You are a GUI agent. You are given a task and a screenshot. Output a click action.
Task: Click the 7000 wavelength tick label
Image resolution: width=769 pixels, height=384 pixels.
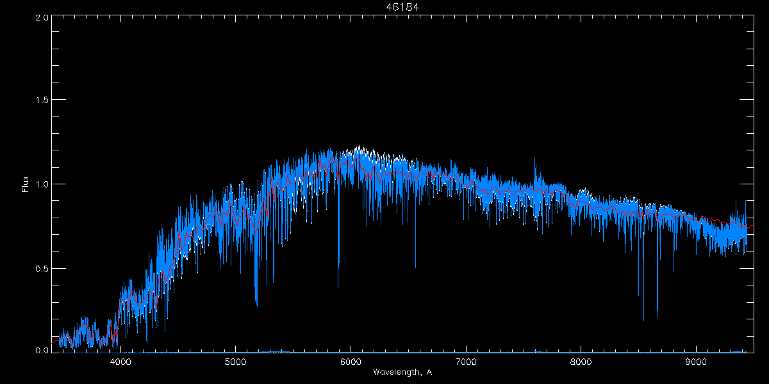(466, 362)
